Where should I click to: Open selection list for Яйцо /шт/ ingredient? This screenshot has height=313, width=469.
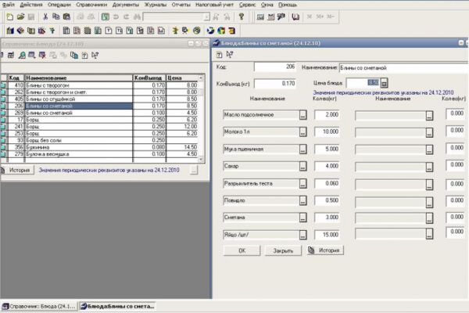pyautogui.click(x=303, y=235)
